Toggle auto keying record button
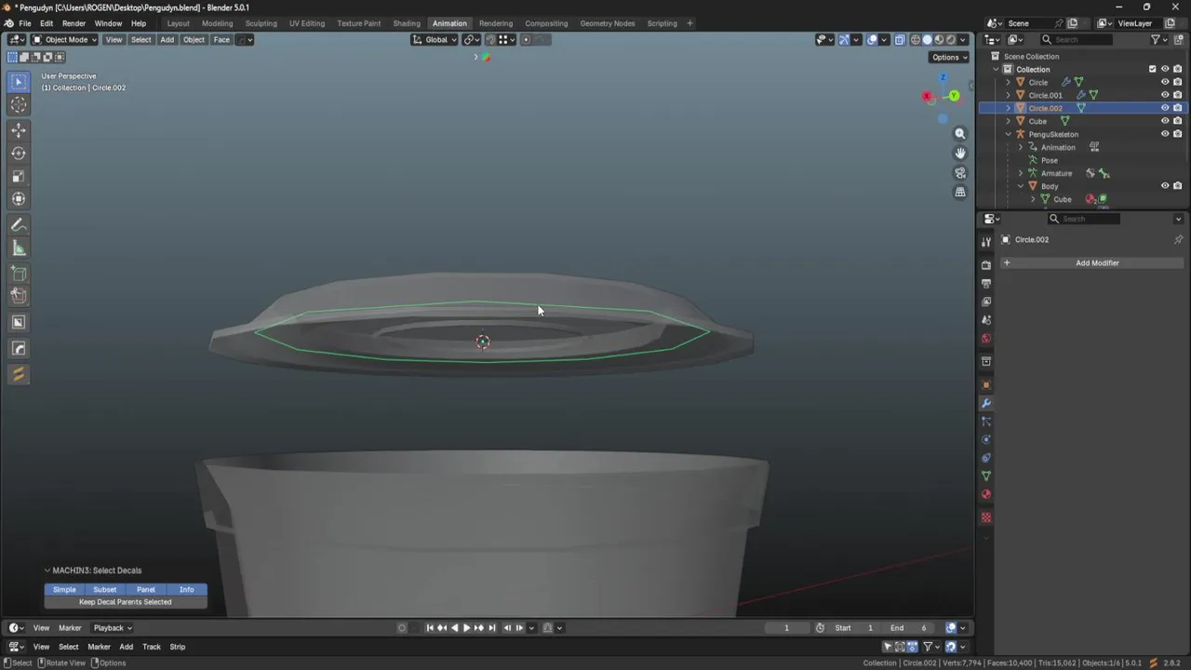Viewport: 1191px width, 670px height. [402, 628]
